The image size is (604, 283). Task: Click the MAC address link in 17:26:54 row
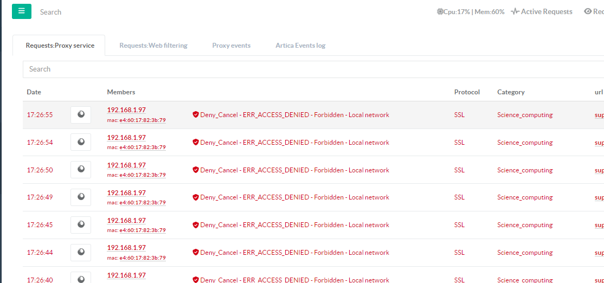pyautogui.click(x=136, y=147)
